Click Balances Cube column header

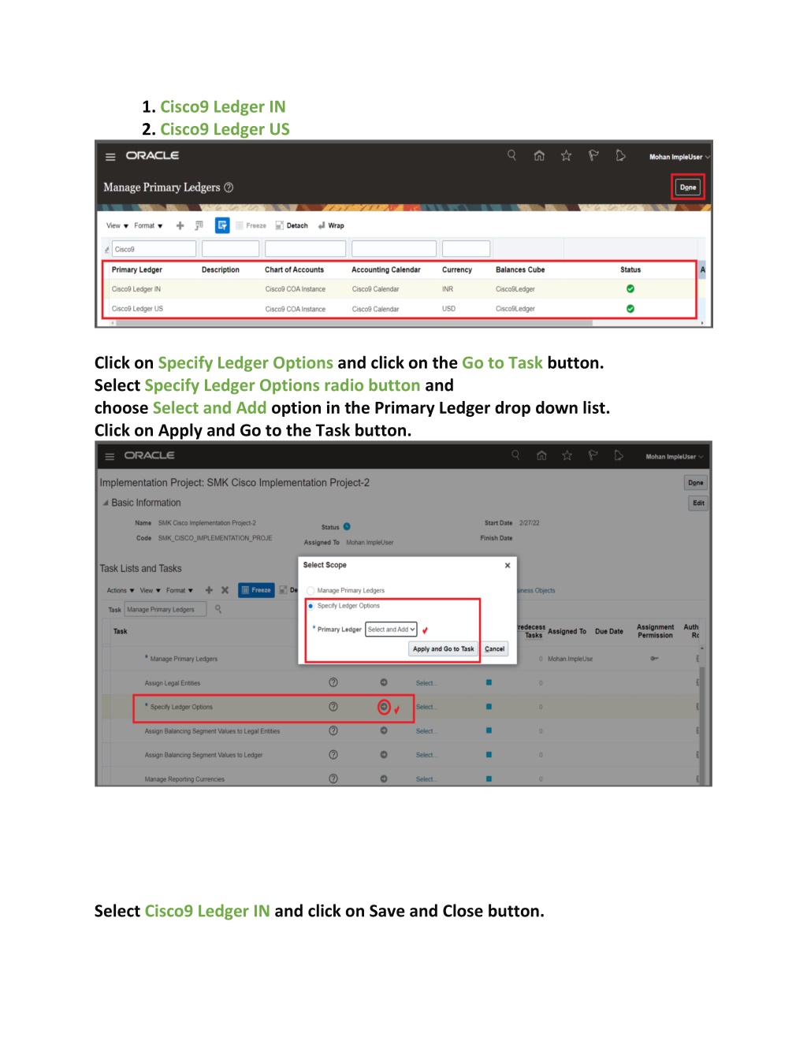[x=520, y=269]
